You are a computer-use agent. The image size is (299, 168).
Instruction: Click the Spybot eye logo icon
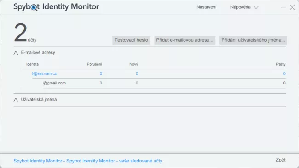click(x=34, y=7)
